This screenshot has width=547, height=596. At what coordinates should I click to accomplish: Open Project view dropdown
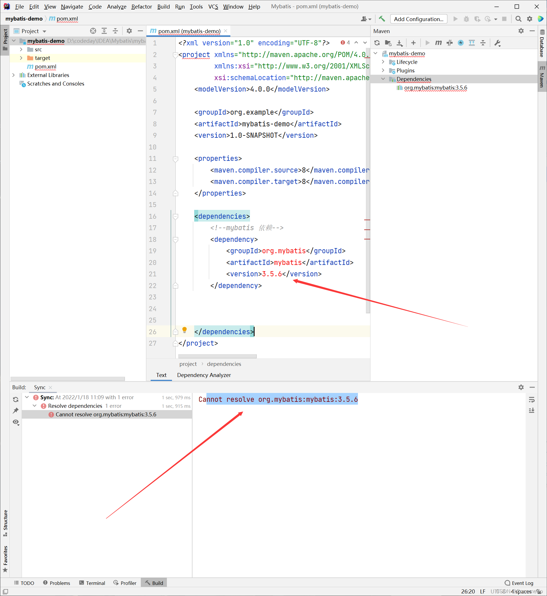coord(44,31)
